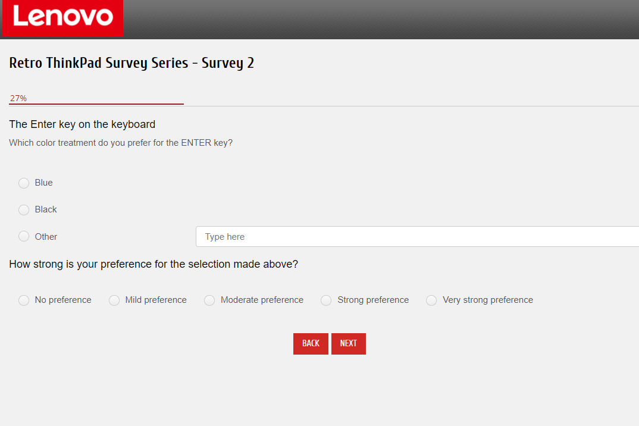
Task: Click the Lenovo logo
Action: tap(62, 18)
